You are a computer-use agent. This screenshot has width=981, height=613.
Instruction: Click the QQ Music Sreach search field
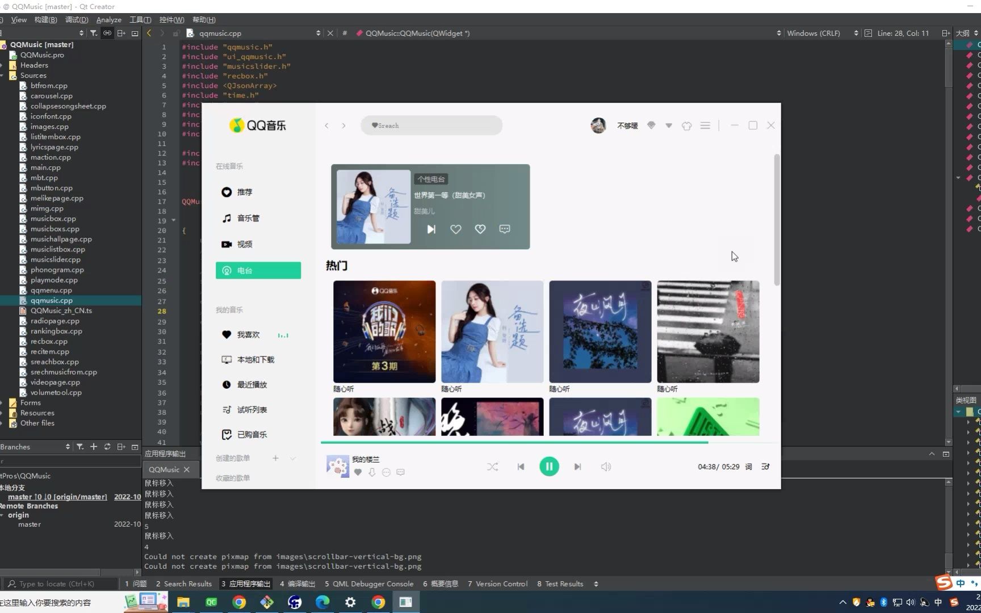point(431,125)
